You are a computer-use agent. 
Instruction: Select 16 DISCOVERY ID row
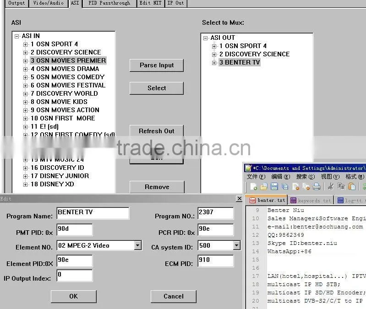57,168
